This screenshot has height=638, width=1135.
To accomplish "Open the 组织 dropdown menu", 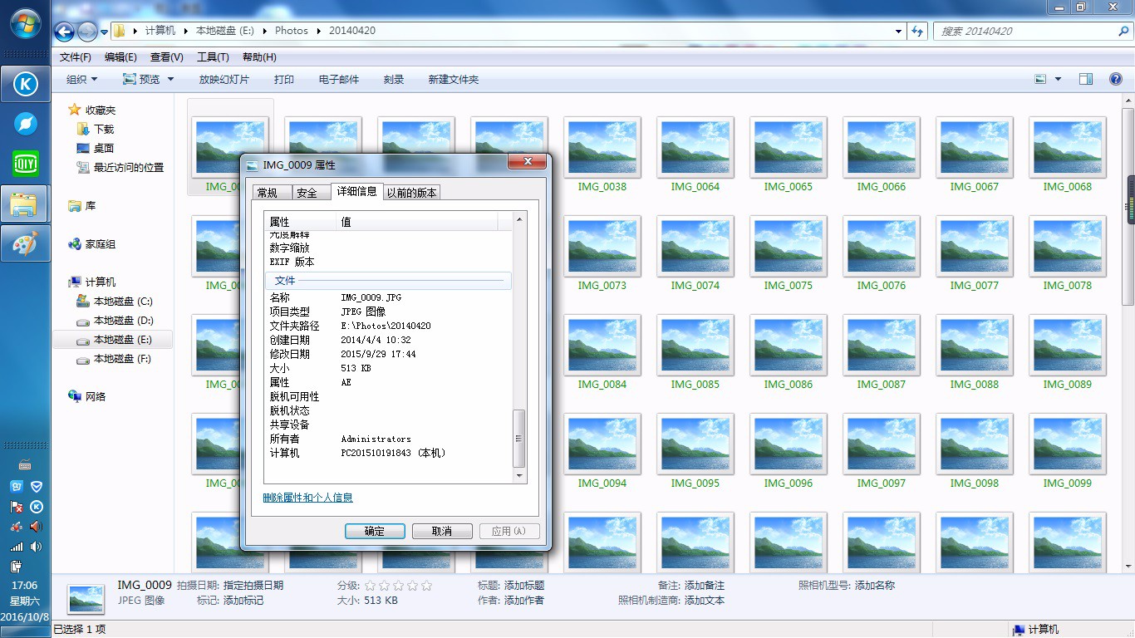I will (81, 79).
